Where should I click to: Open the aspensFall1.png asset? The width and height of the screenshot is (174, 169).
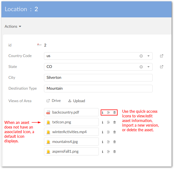[x=71, y=151]
